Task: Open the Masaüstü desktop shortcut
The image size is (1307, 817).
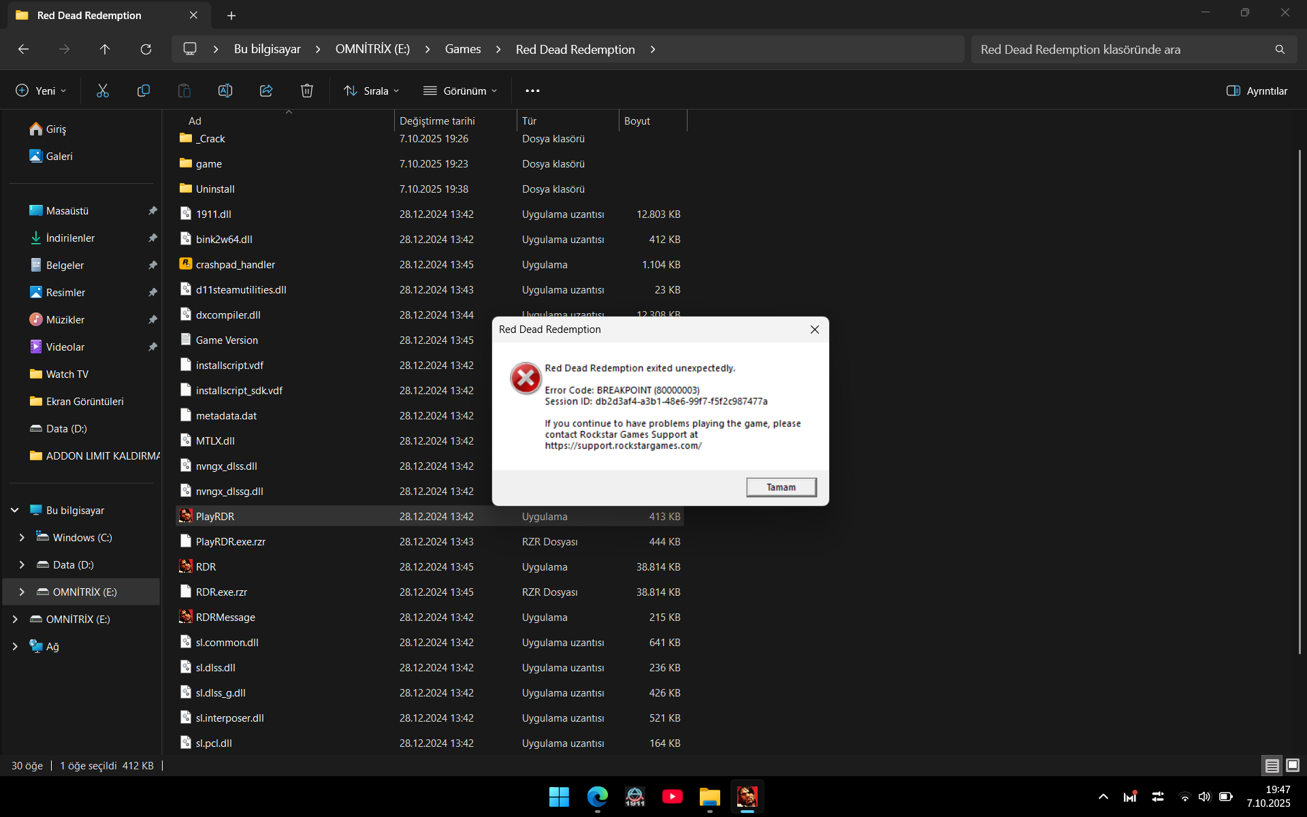Action: (59, 210)
